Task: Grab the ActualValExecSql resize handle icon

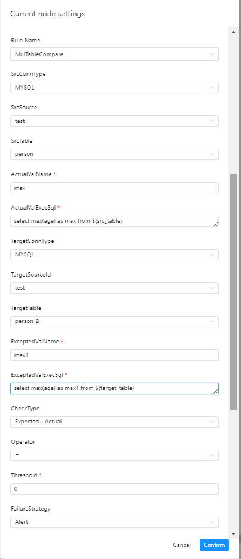Action: [x=216, y=224]
